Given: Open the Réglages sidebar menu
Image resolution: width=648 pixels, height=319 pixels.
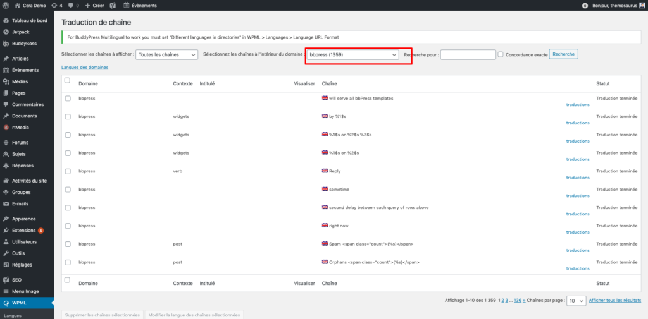Looking at the screenshot, I should pos(22,265).
